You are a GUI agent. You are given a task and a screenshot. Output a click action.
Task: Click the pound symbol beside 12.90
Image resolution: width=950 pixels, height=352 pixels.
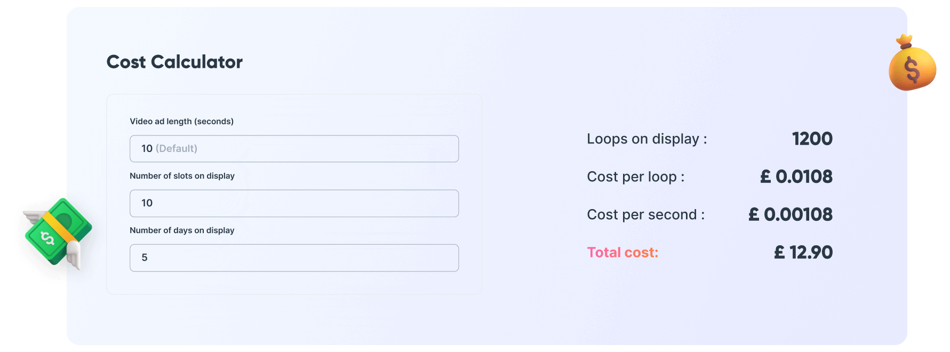[779, 253]
